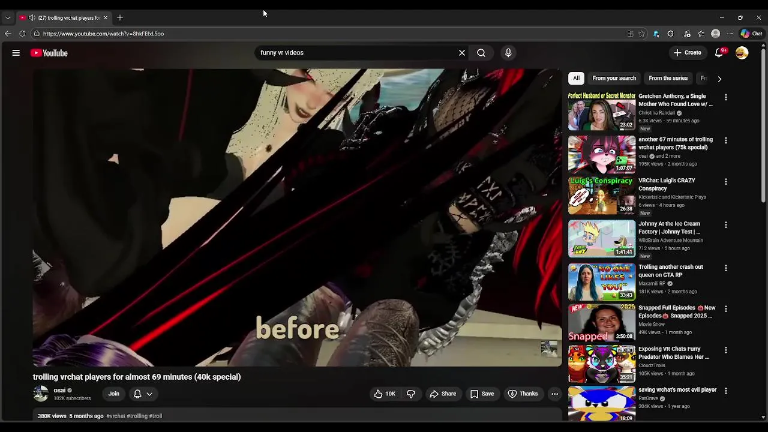Save video to a playlist
768x432 pixels.
tap(482, 394)
